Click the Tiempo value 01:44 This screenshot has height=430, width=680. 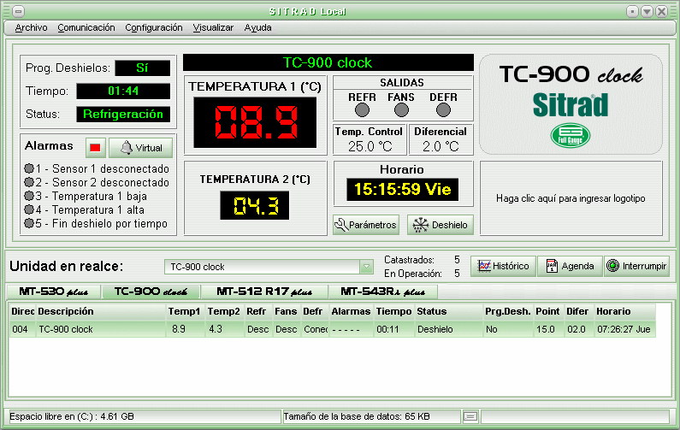point(123,91)
